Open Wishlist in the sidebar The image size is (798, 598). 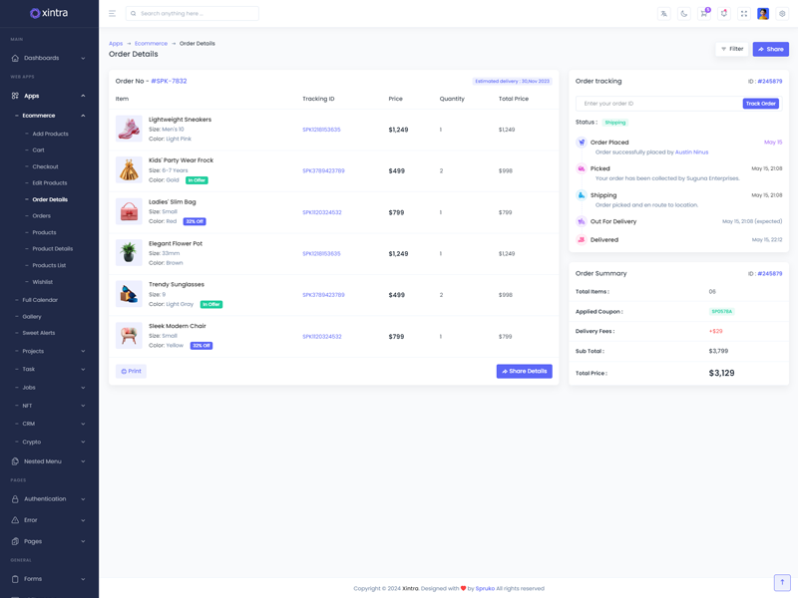[x=43, y=282]
